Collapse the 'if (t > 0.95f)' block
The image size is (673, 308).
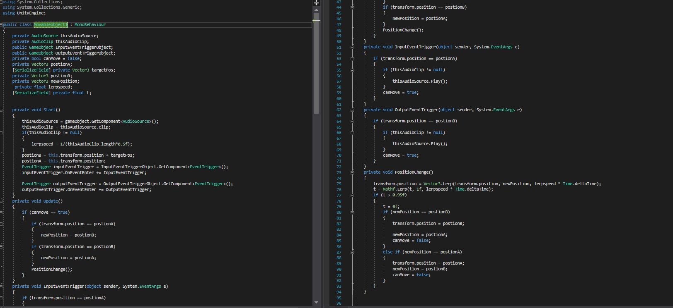(x=352, y=195)
